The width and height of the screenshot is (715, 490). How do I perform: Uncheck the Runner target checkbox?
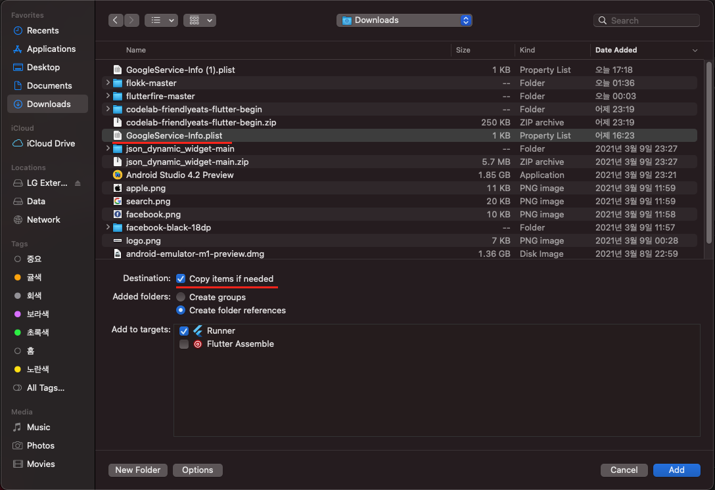[x=184, y=331]
